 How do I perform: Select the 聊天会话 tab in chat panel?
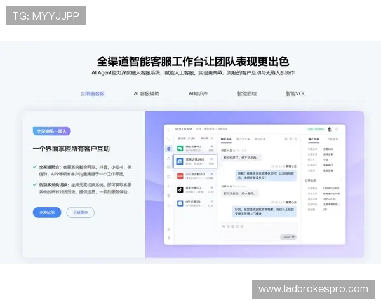[x=226, y=139]
